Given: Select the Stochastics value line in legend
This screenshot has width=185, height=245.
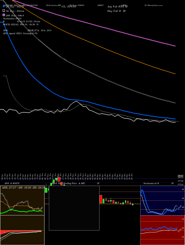Looking at the screenshot, I should pos(12,19).
